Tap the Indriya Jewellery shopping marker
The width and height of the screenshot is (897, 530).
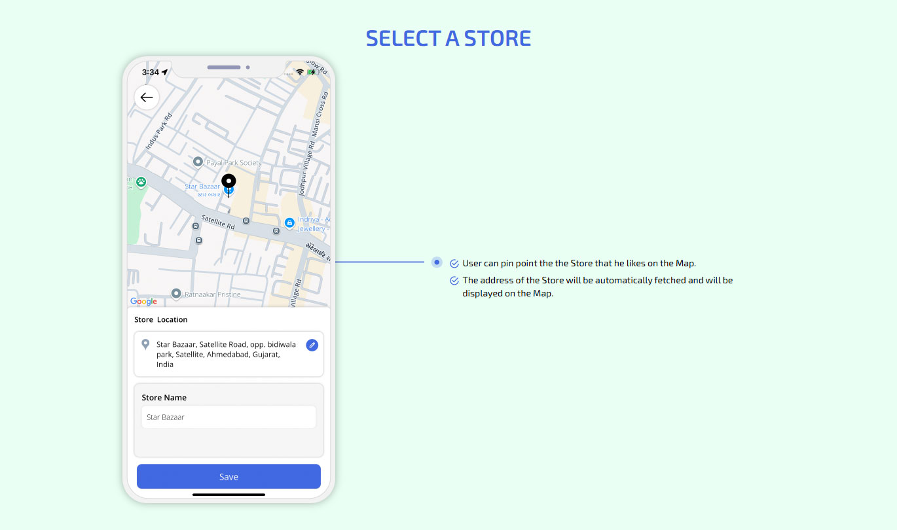[x=289, y=223]
